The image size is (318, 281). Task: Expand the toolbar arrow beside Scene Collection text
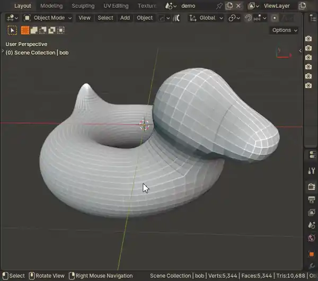2,51
